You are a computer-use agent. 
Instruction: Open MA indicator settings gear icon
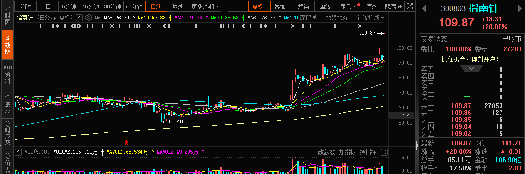tap(89, 18)
